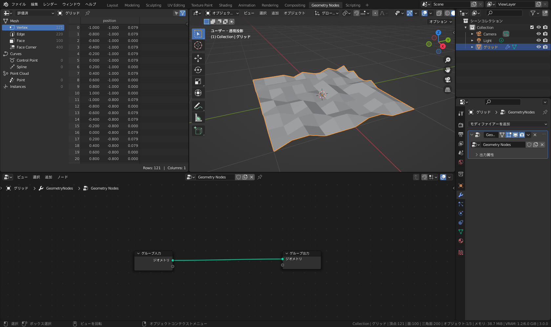Click the Add Cube tool icon

(198, 131)
